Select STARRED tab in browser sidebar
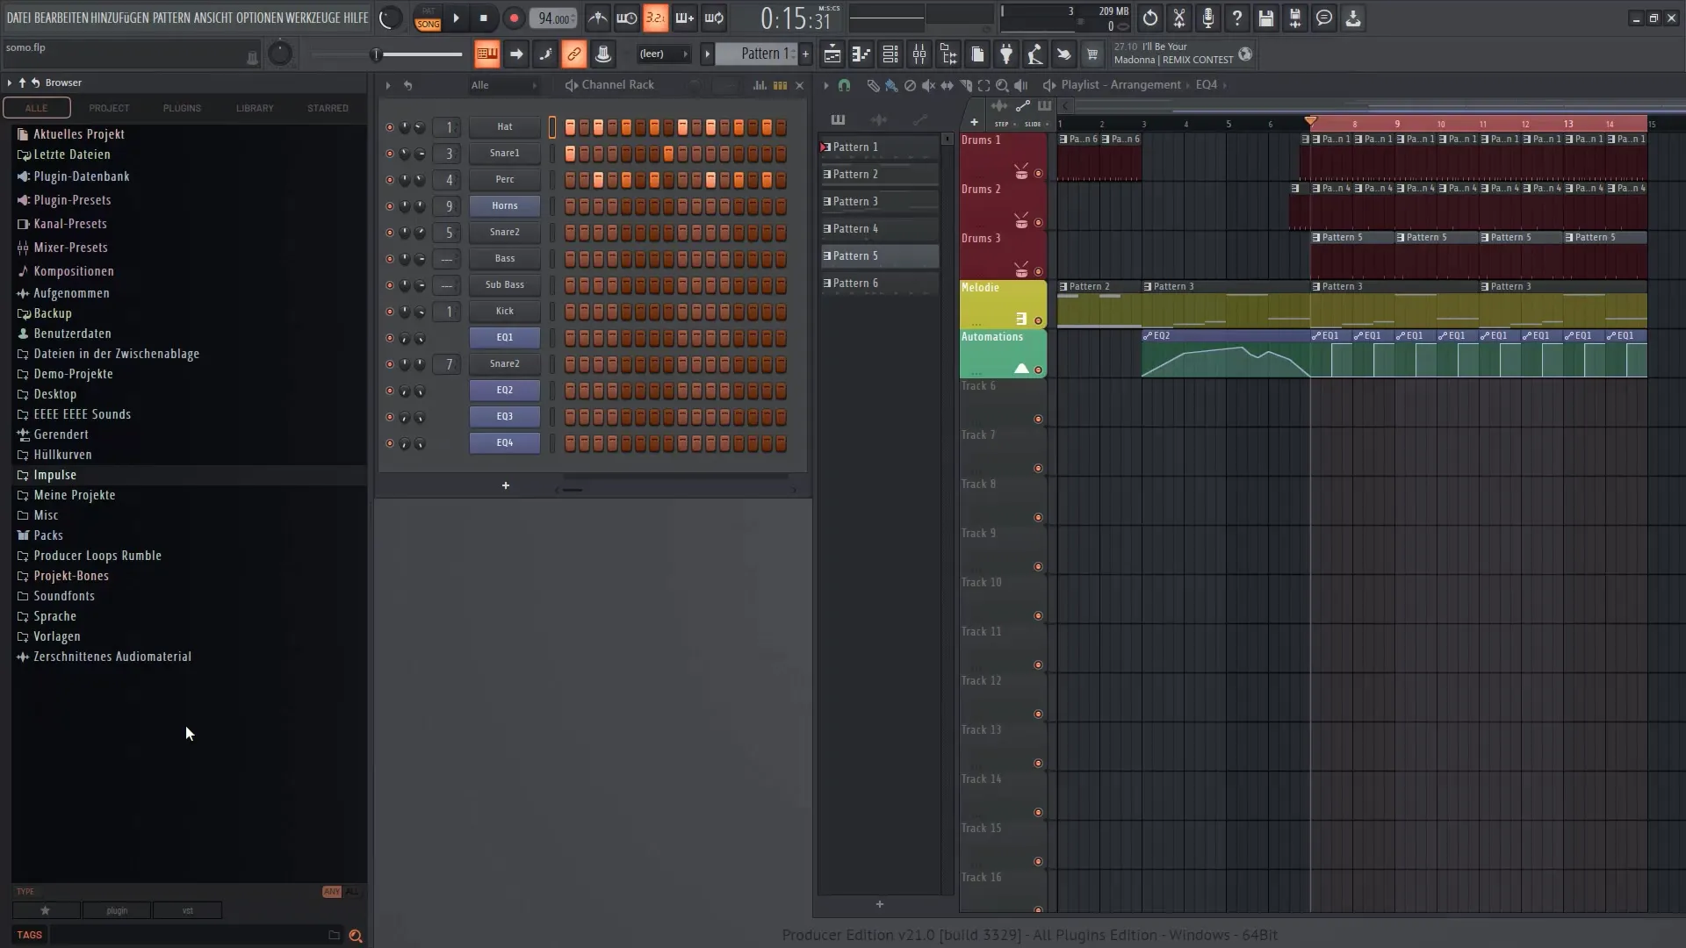Image resolution: width=1686 pixels, height=948 pixels. (328, 106)
